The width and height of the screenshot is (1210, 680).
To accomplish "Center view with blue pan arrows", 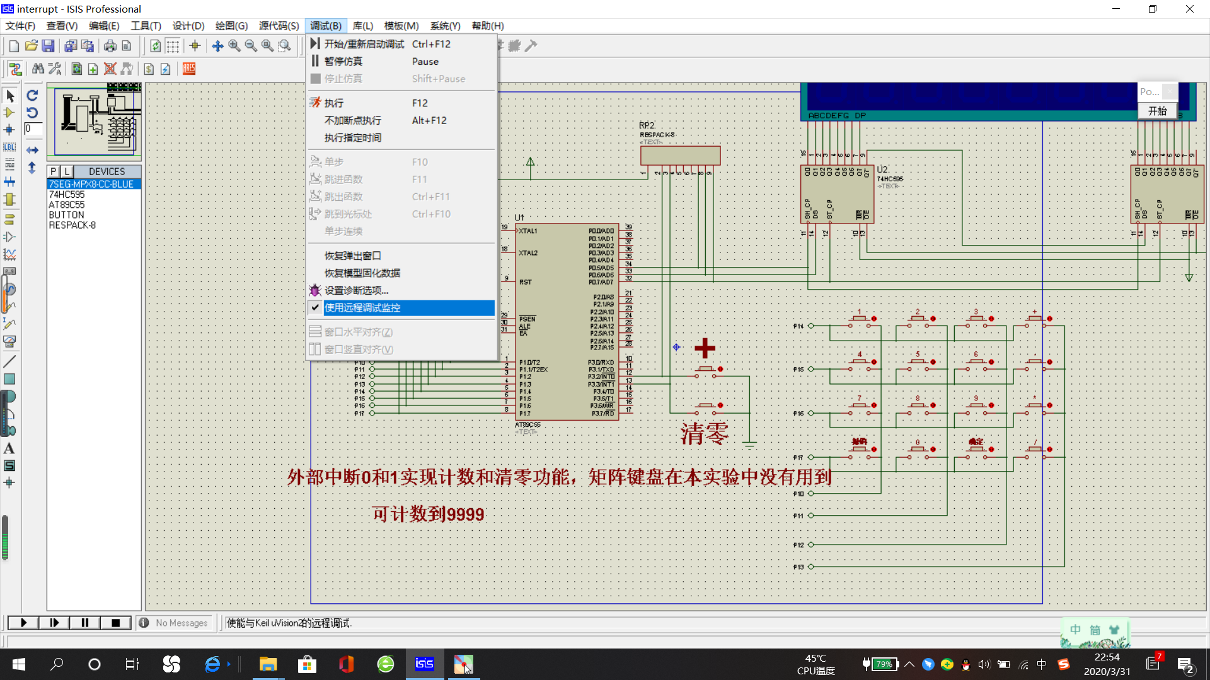I will [217, 46].
